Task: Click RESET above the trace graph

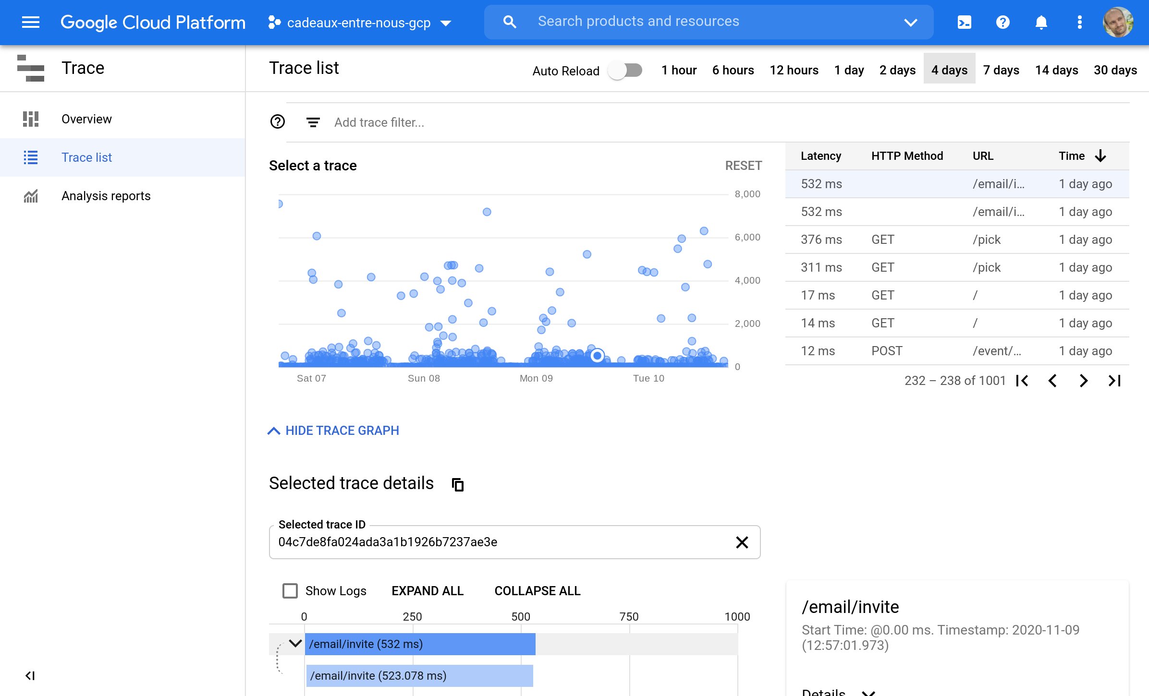Action: coord(743,165)
